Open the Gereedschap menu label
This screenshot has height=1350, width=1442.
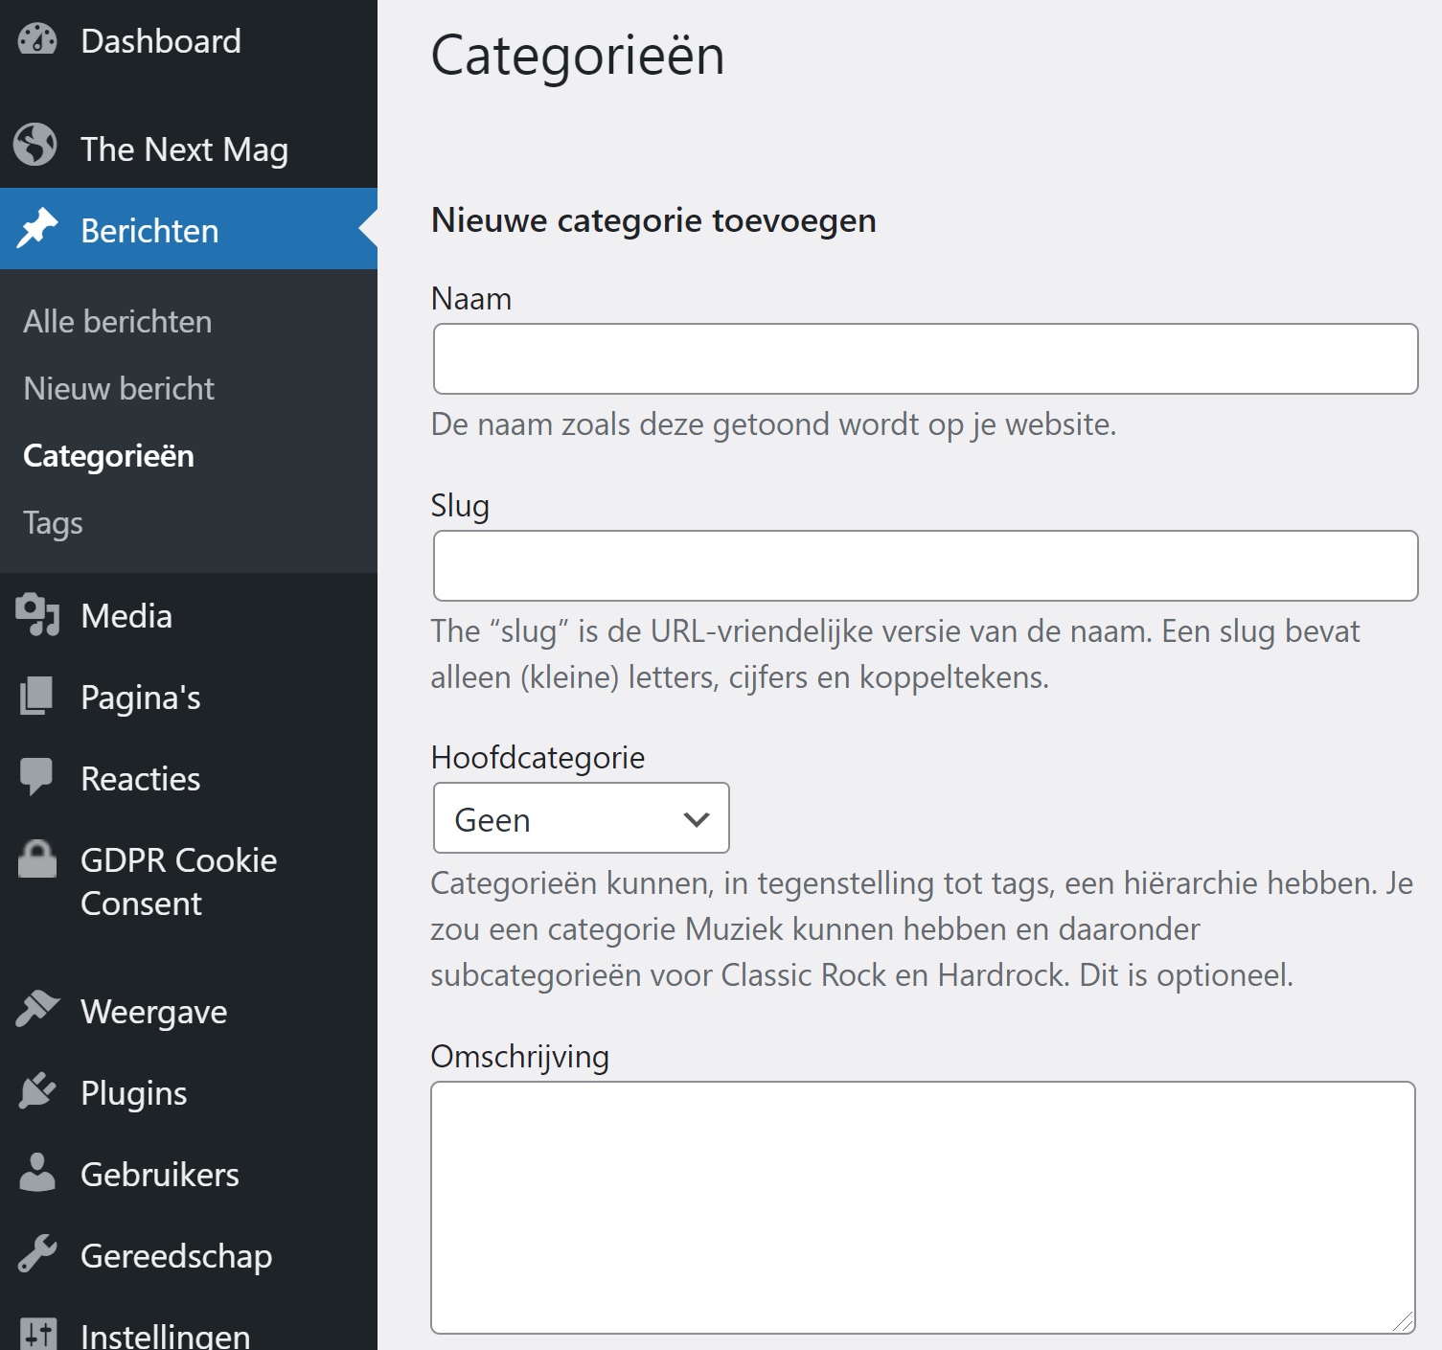[x=176, y=1256]
